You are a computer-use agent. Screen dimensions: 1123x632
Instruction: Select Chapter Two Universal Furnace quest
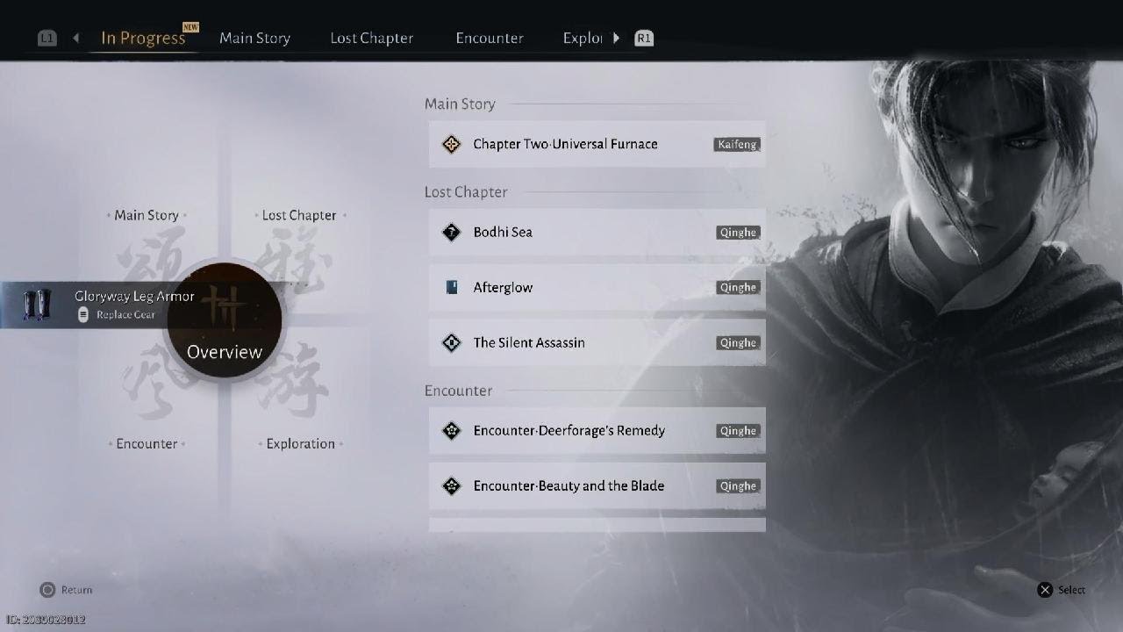pos(597,144)
